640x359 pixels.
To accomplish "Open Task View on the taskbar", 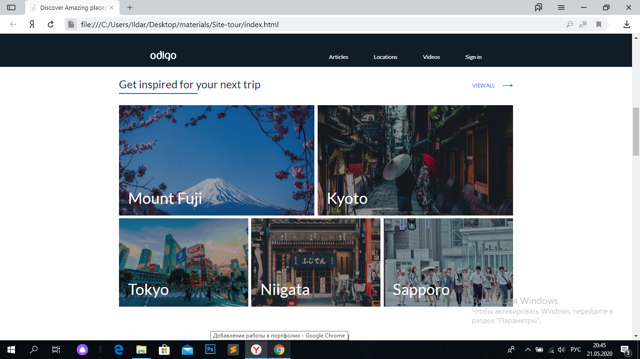I will coord(56,349).
